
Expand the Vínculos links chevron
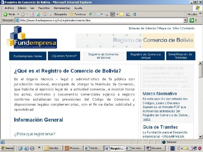point(200,14)
